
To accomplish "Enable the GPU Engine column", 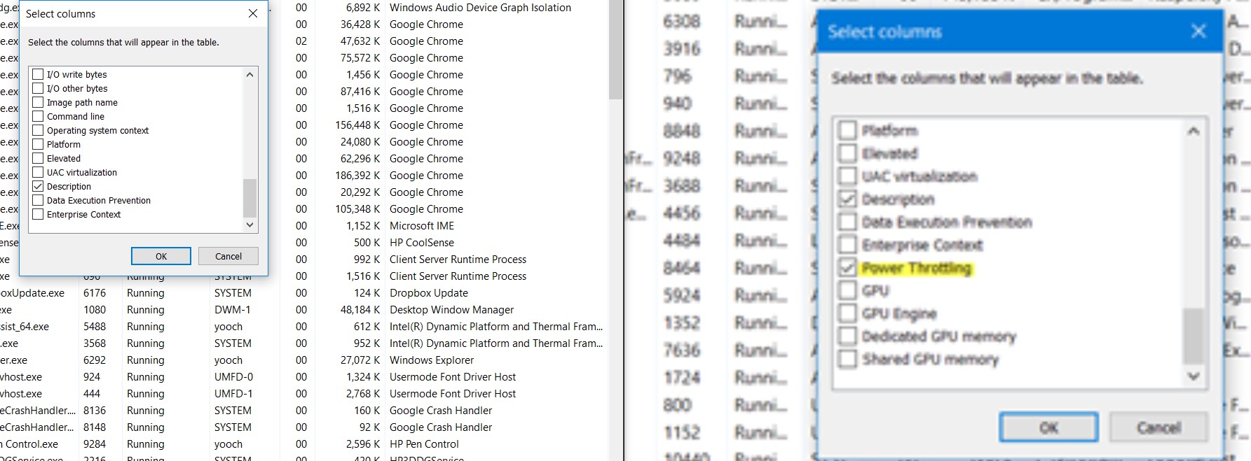I will coord(847,313).
